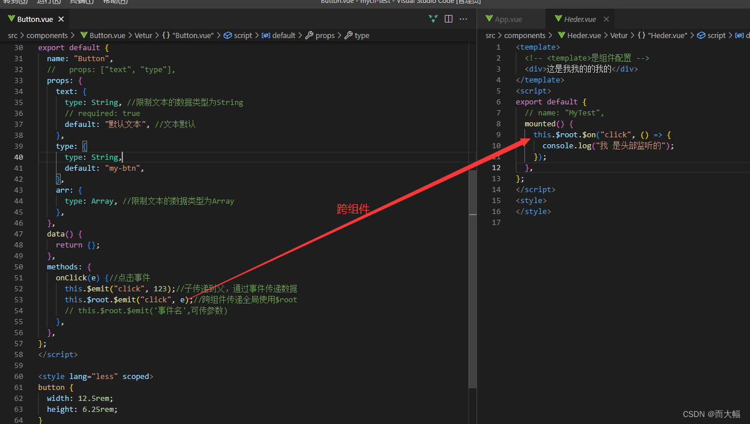The image size is (750, 424).
Task: Click the type wrench icon in the breadcrumb
Action: click(x=349, y=35)
